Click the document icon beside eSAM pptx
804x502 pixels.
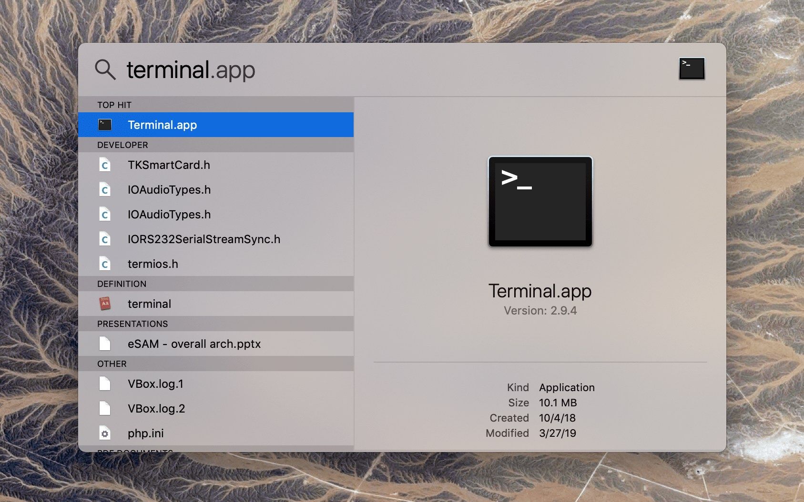[x=105, y=344]
